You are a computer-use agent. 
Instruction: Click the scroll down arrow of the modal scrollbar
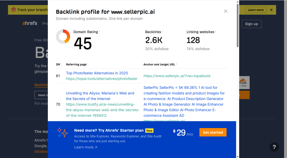(x=238, y=156)
